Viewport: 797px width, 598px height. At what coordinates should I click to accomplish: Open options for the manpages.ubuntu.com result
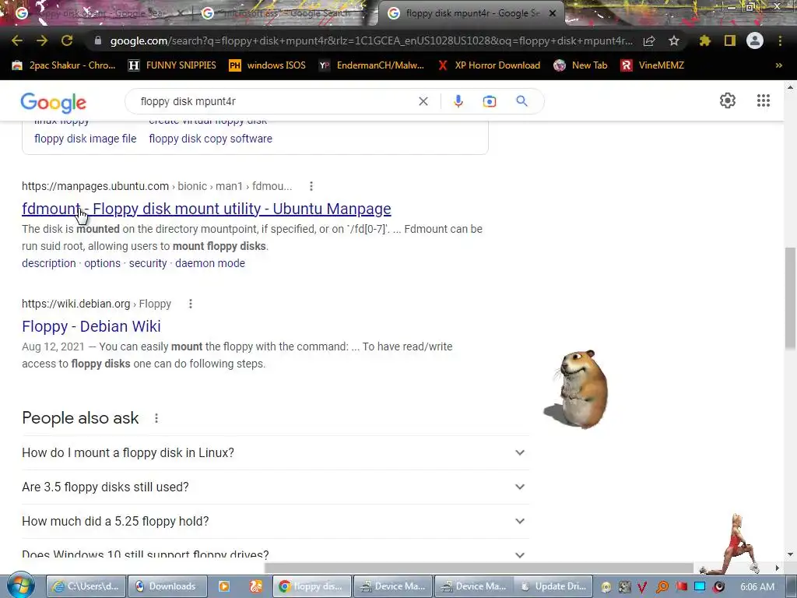(x=311, y=187)
